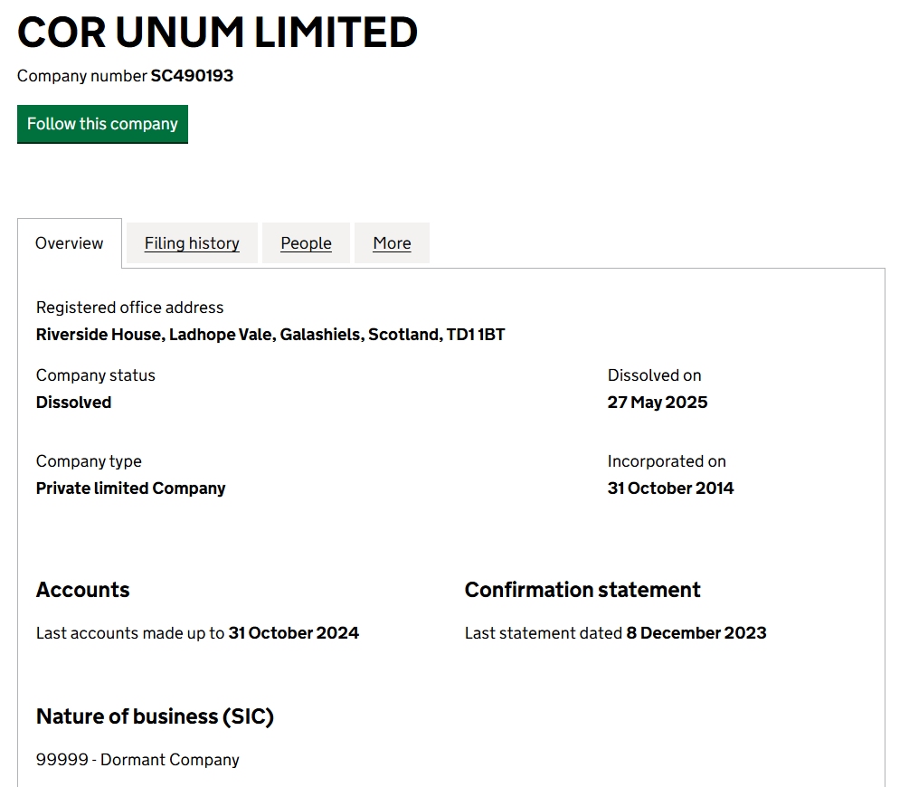The height and width of the screenshot is (787, 909).
Task: Click the Registered office address label
Action: (130, 308)
